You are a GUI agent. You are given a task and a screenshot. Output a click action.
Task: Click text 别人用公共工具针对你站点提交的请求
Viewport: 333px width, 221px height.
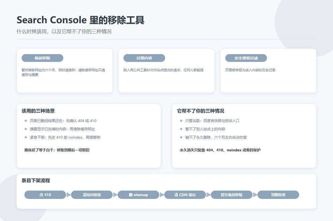[152, 70]
